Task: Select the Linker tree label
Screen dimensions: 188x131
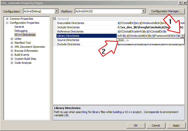Action: click(18, 39)
